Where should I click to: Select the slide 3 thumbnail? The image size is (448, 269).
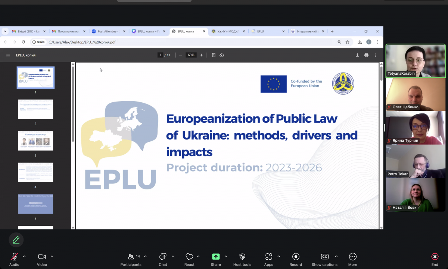(35, 141)
